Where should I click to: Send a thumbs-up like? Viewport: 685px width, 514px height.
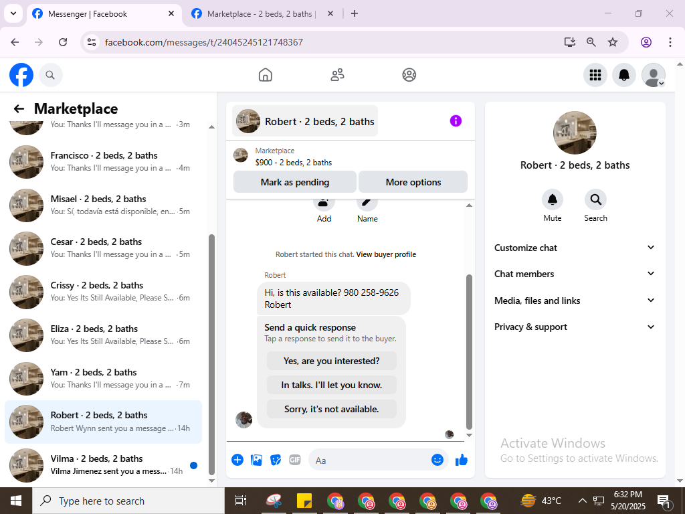tap(462, 460)
